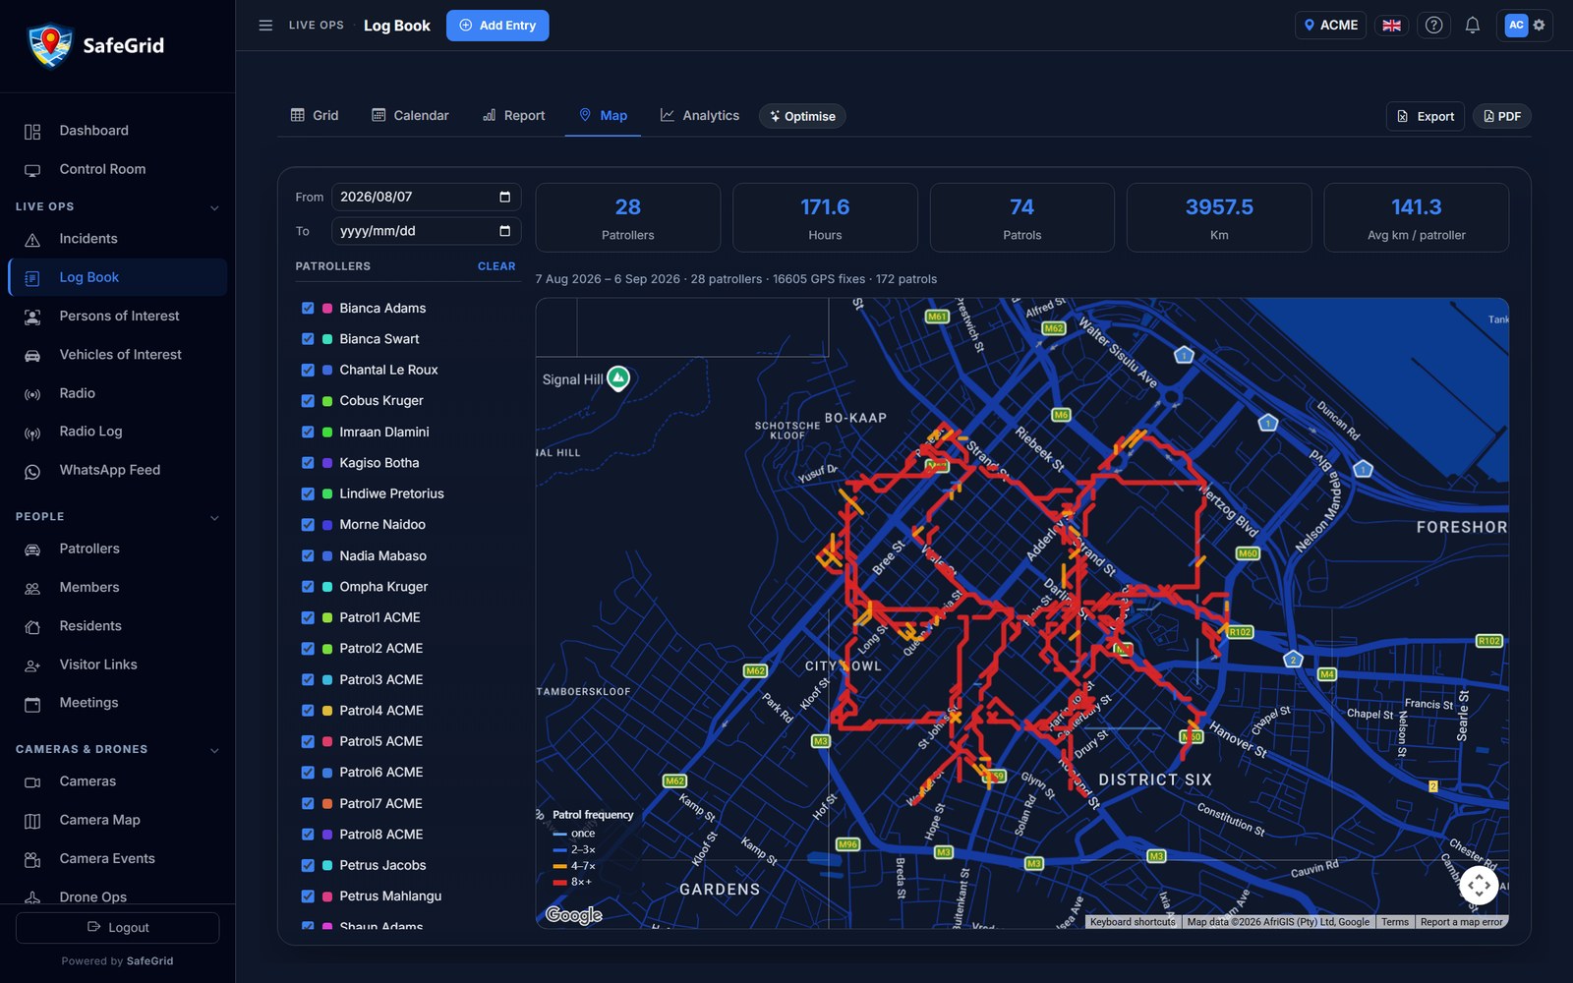
Task: Click Petrus Jacobs' color swatch
Action: (327, 866)
